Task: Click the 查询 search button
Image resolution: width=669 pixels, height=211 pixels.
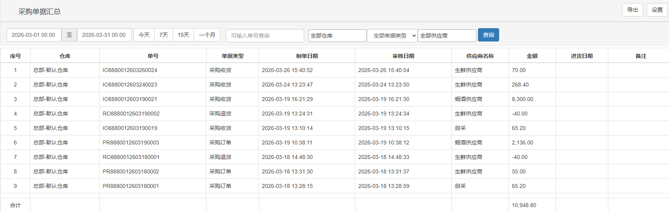Action: 488,35
